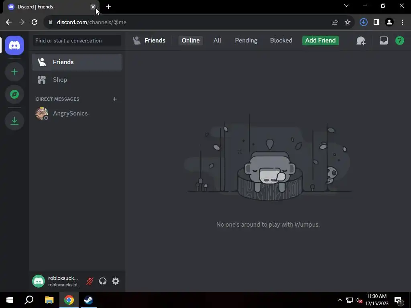Open Chrome profile avatar icon
The width and height of the screenshot is (411, 308).
(x=389, y=22)
